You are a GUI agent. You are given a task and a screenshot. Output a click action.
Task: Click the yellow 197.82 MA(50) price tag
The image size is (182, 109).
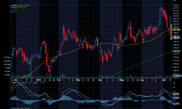point(176,30)
